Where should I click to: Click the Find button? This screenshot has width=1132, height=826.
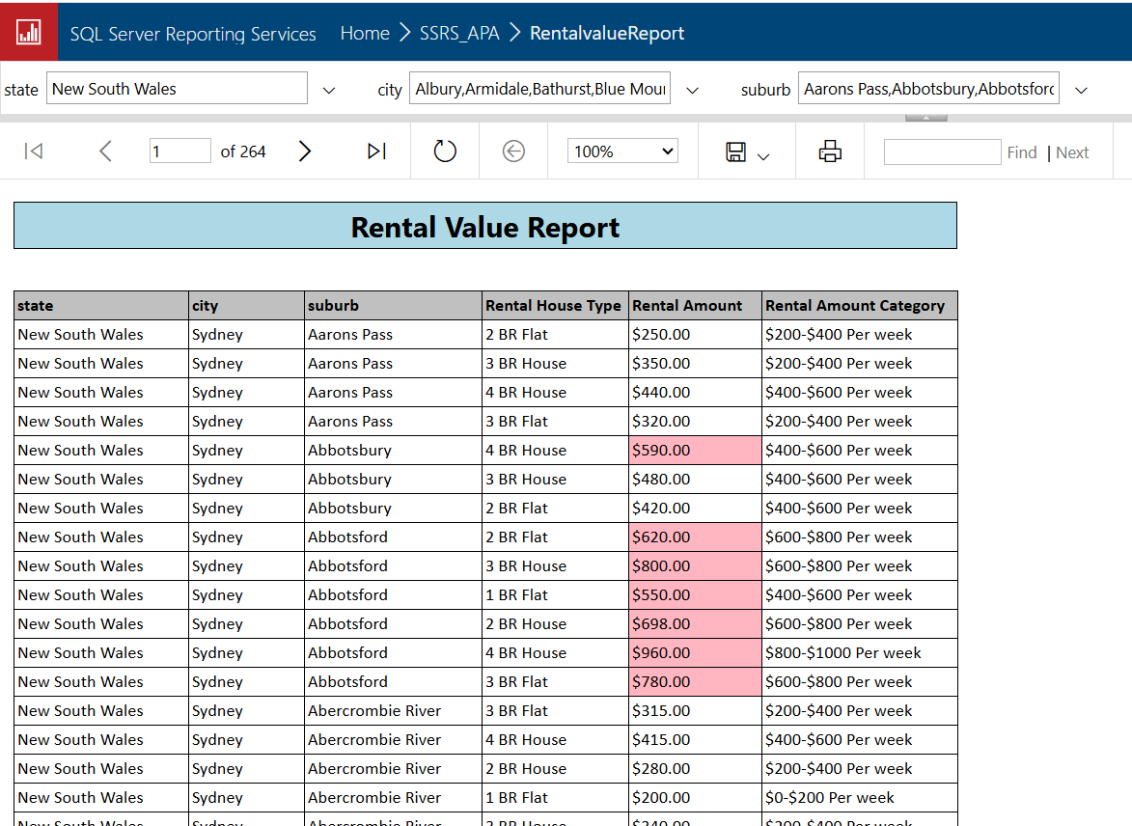[x=1021, y=152]
